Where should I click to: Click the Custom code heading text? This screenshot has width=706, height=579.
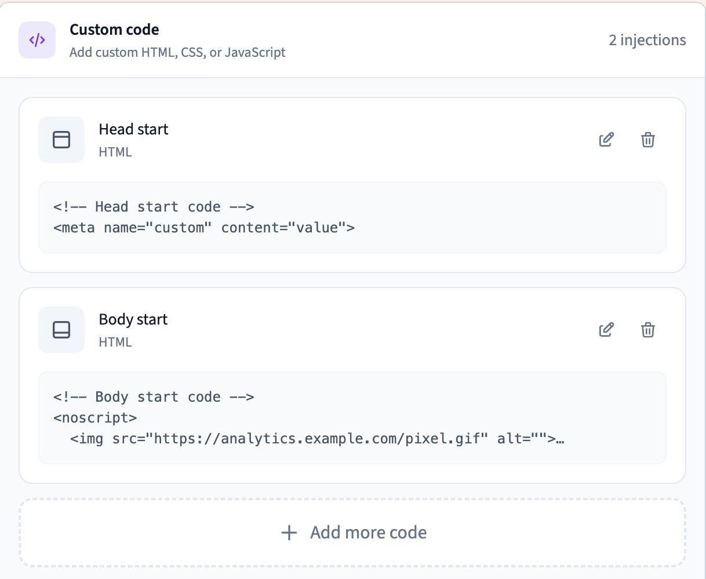(x=114, y=30)
